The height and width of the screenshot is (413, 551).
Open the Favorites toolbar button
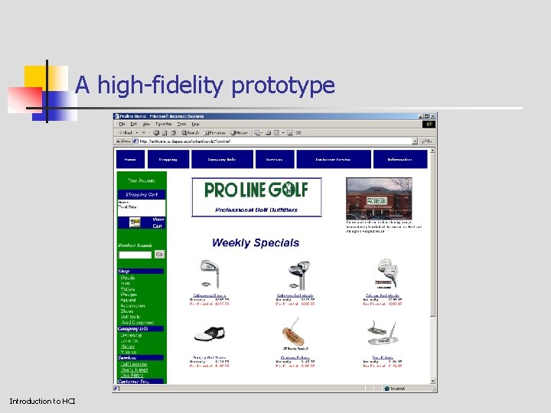(x=215, y=133)
